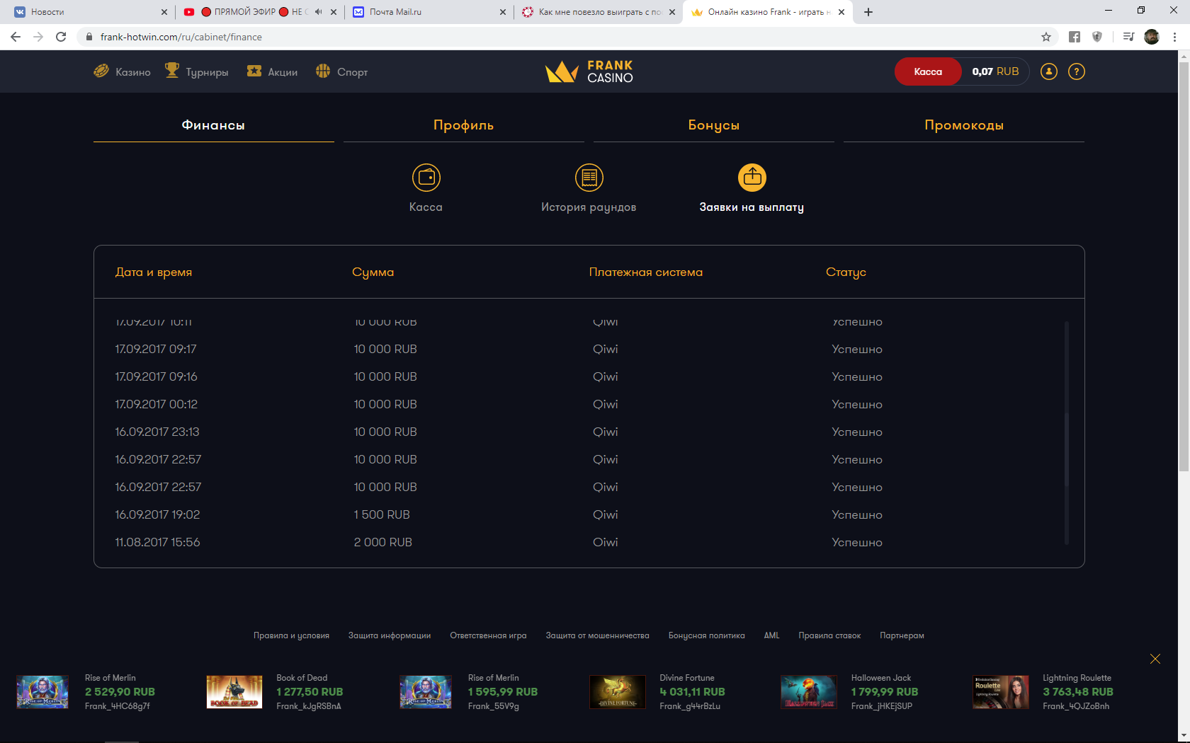The height and width of the screenshot is (743, 1190).
Task: Open Турниры in top navigation
Action: [x=197, y=71]
